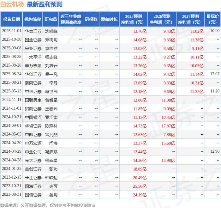Image resolution: width=221 pixels, height=208 pixels.
Task: Click the 9.69亿 forecast value
Action: click(x=169, y=92)
